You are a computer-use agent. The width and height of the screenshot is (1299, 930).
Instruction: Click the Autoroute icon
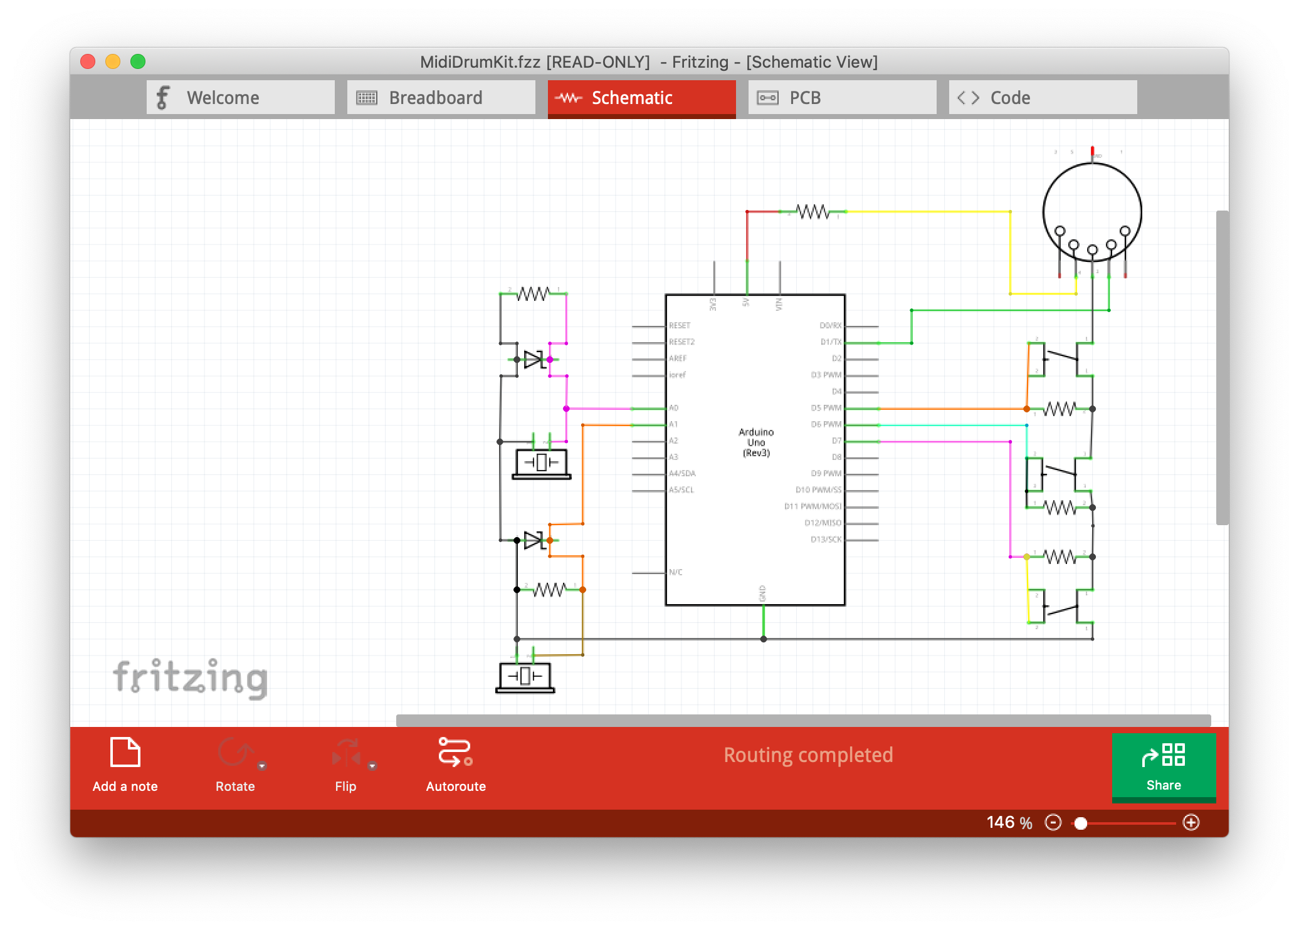pyautogui.click(x=455, y=752)
